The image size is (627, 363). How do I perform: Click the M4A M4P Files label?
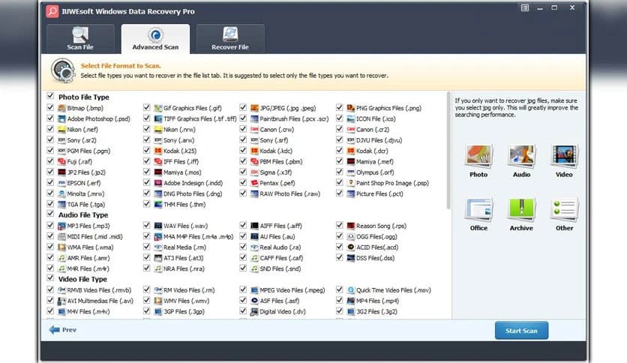(x=198, y=237)
